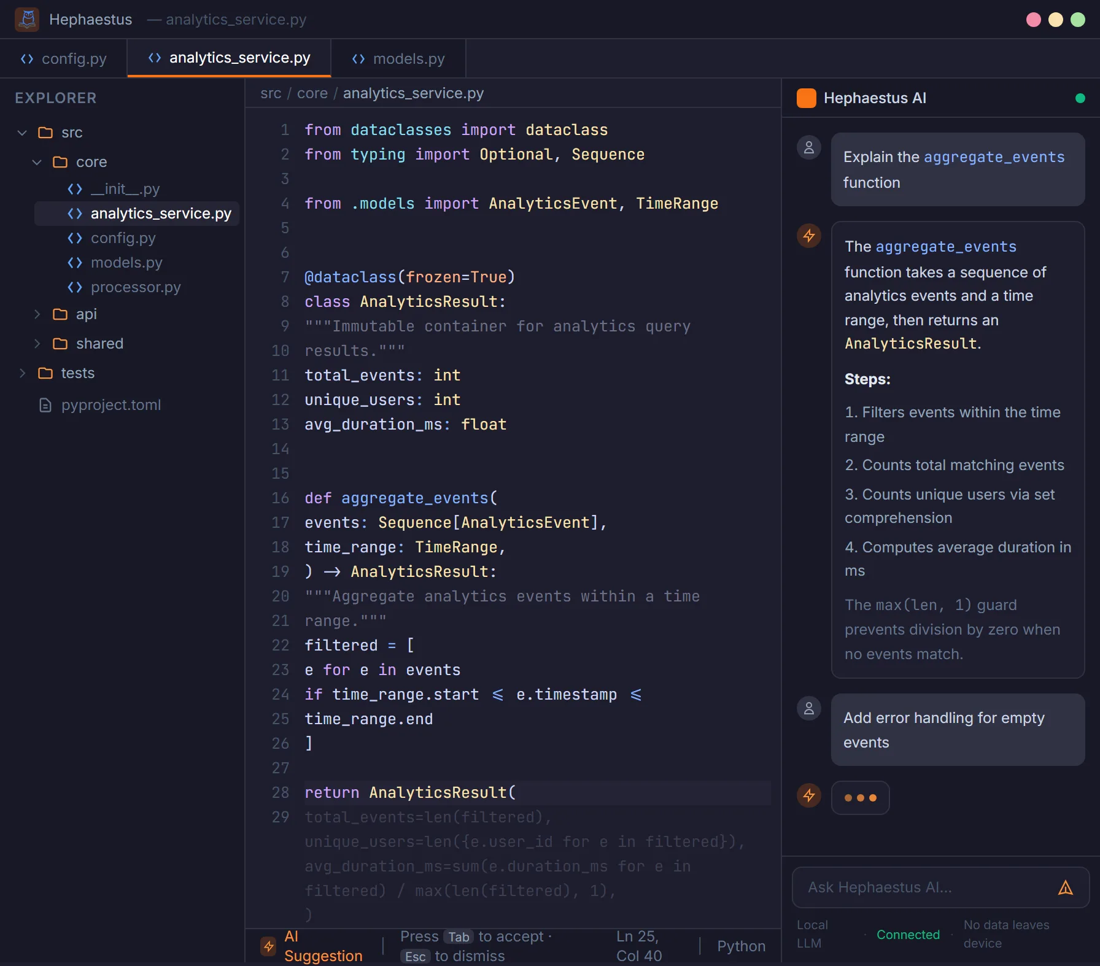Select the api folder icon
1100x966 pixels.
pyautogui.click(x=60, y=314)
